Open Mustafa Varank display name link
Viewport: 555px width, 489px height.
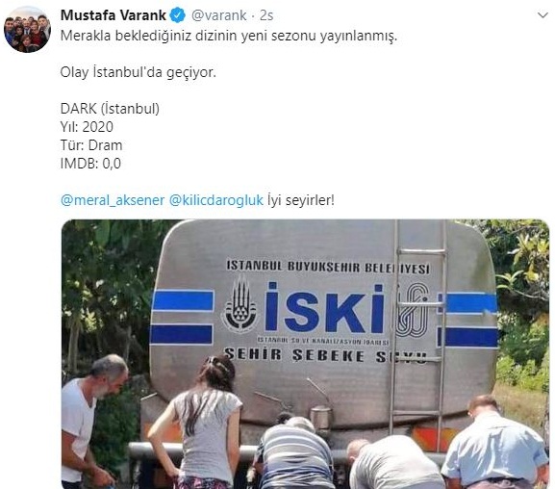tap(114, 15)
